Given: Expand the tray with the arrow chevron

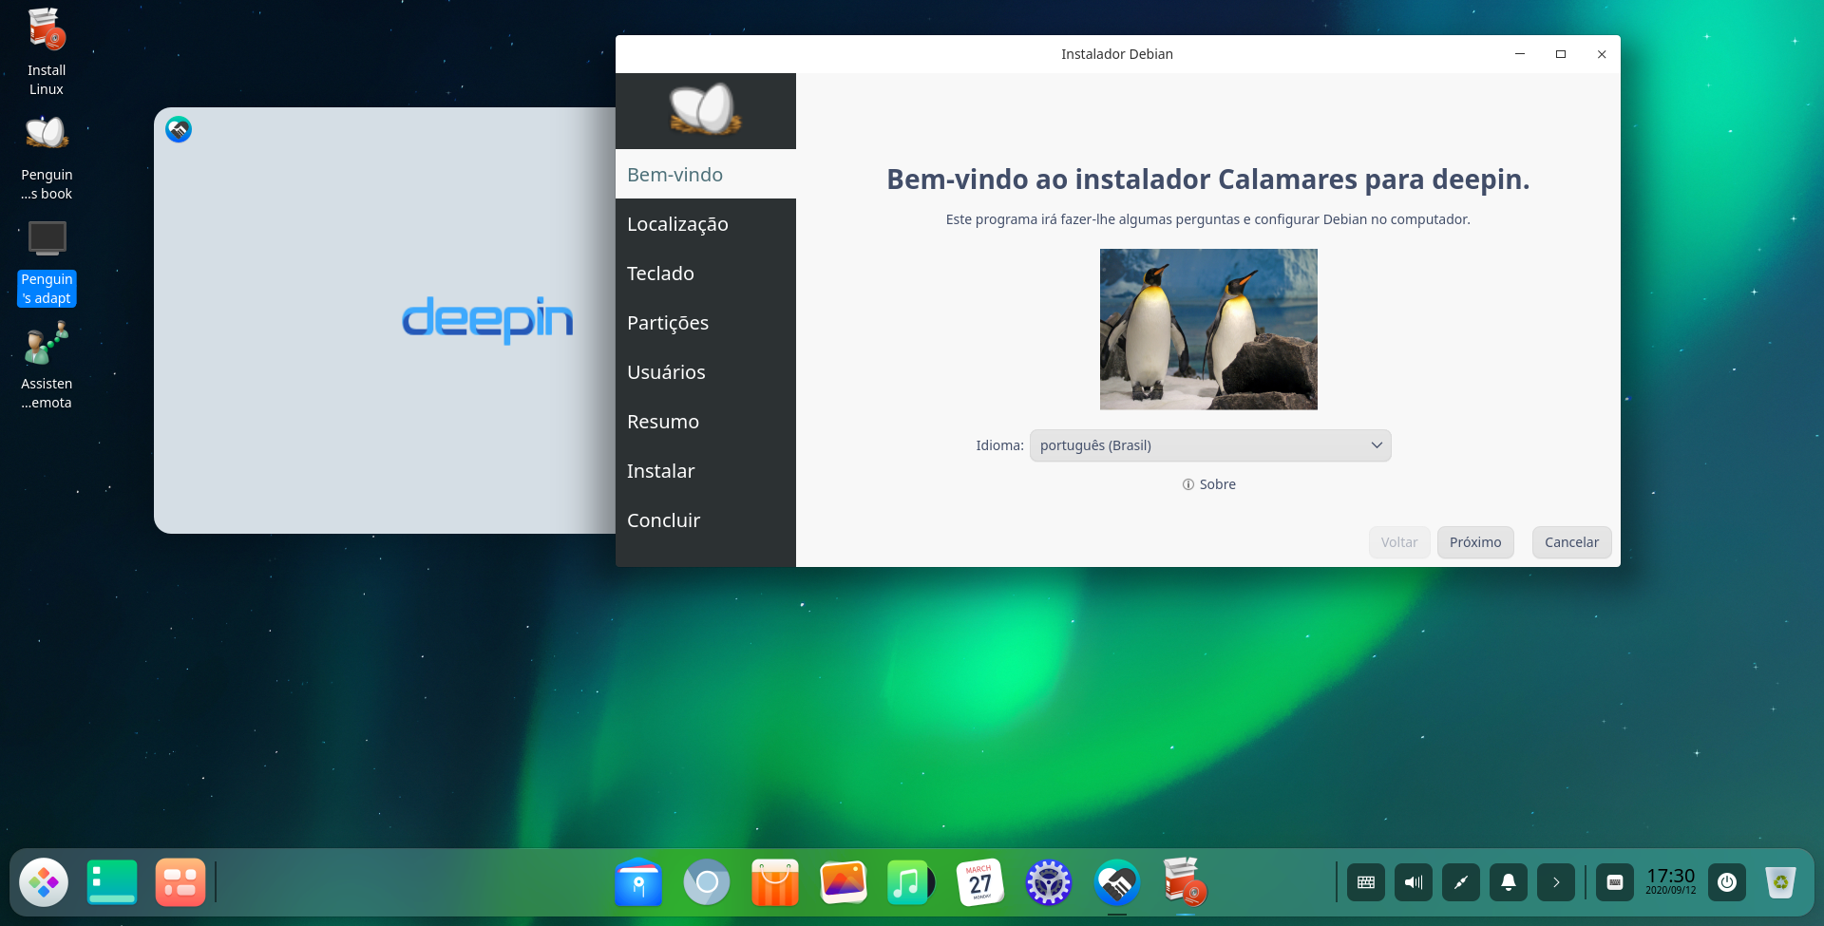Looking at the screenshot, I should point(1556,882).
